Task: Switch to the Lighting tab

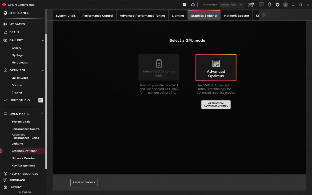Action: [178, 15]
